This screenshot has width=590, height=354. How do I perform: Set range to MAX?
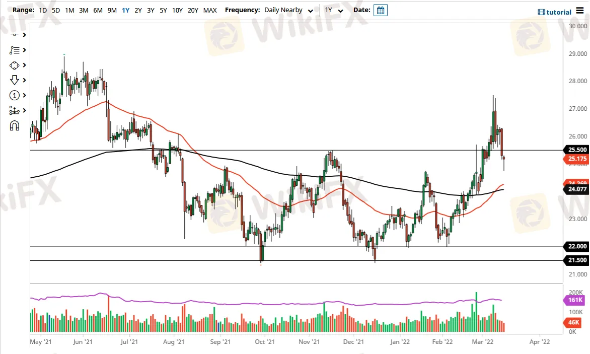[210, 10]
